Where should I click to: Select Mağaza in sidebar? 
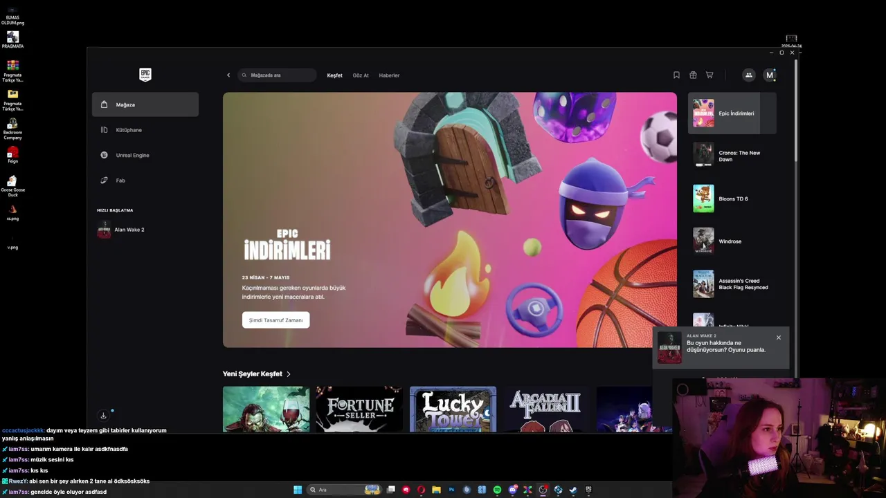coord(145,104)
